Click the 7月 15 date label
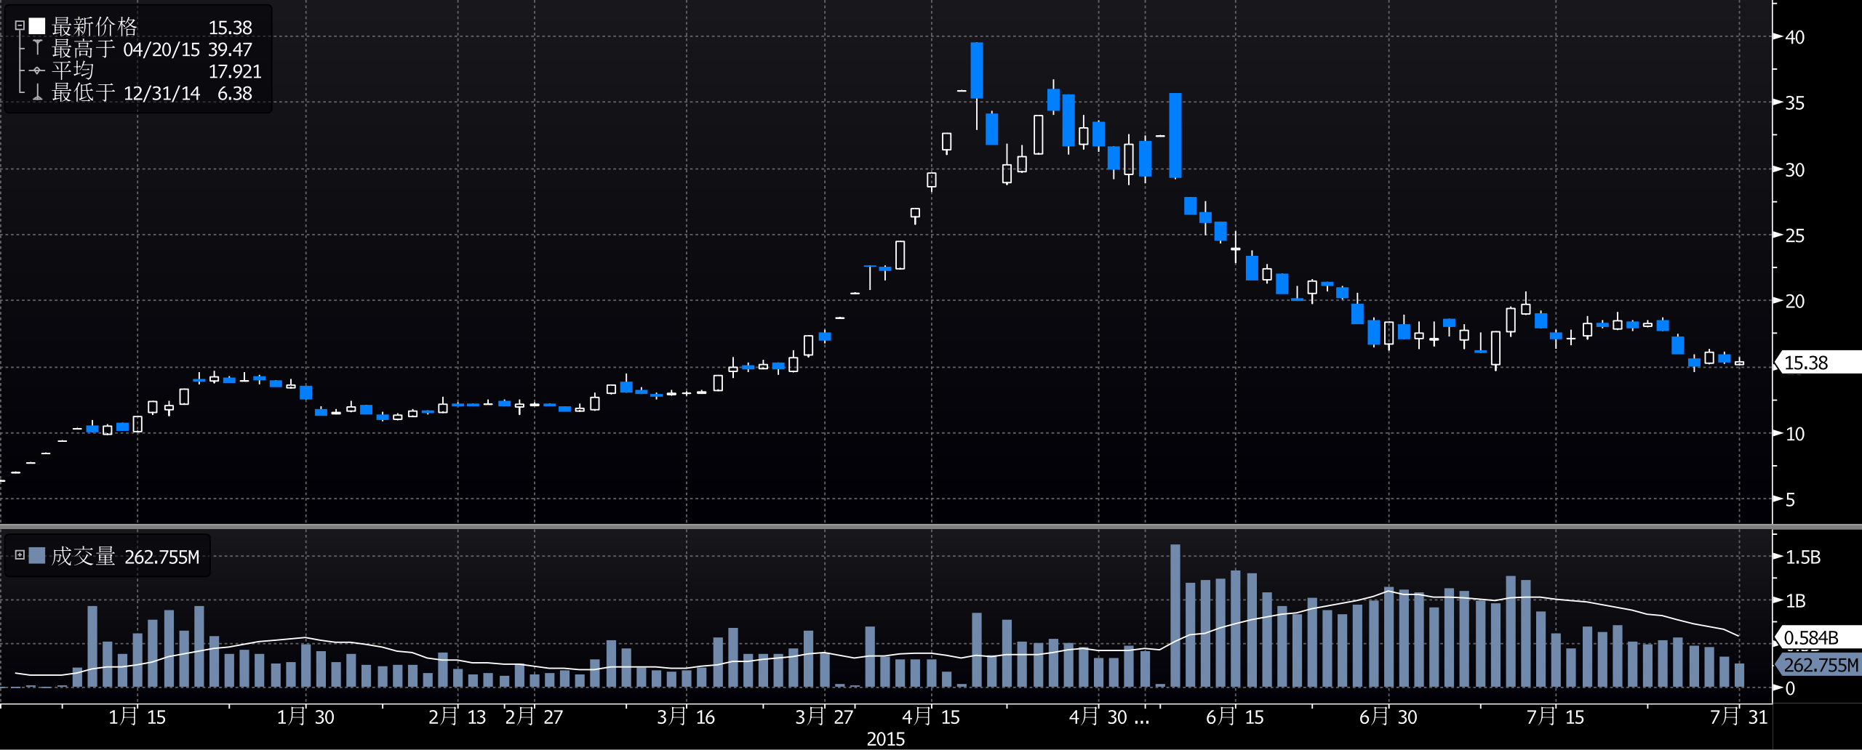The image size is (1862, 750). [x=1556, y=717]
